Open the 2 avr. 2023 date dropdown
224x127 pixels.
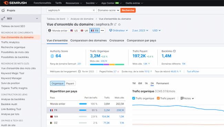coord(140,31)
